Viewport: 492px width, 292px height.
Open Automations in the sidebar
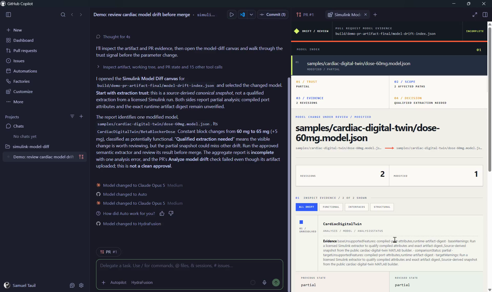(45, 71)
